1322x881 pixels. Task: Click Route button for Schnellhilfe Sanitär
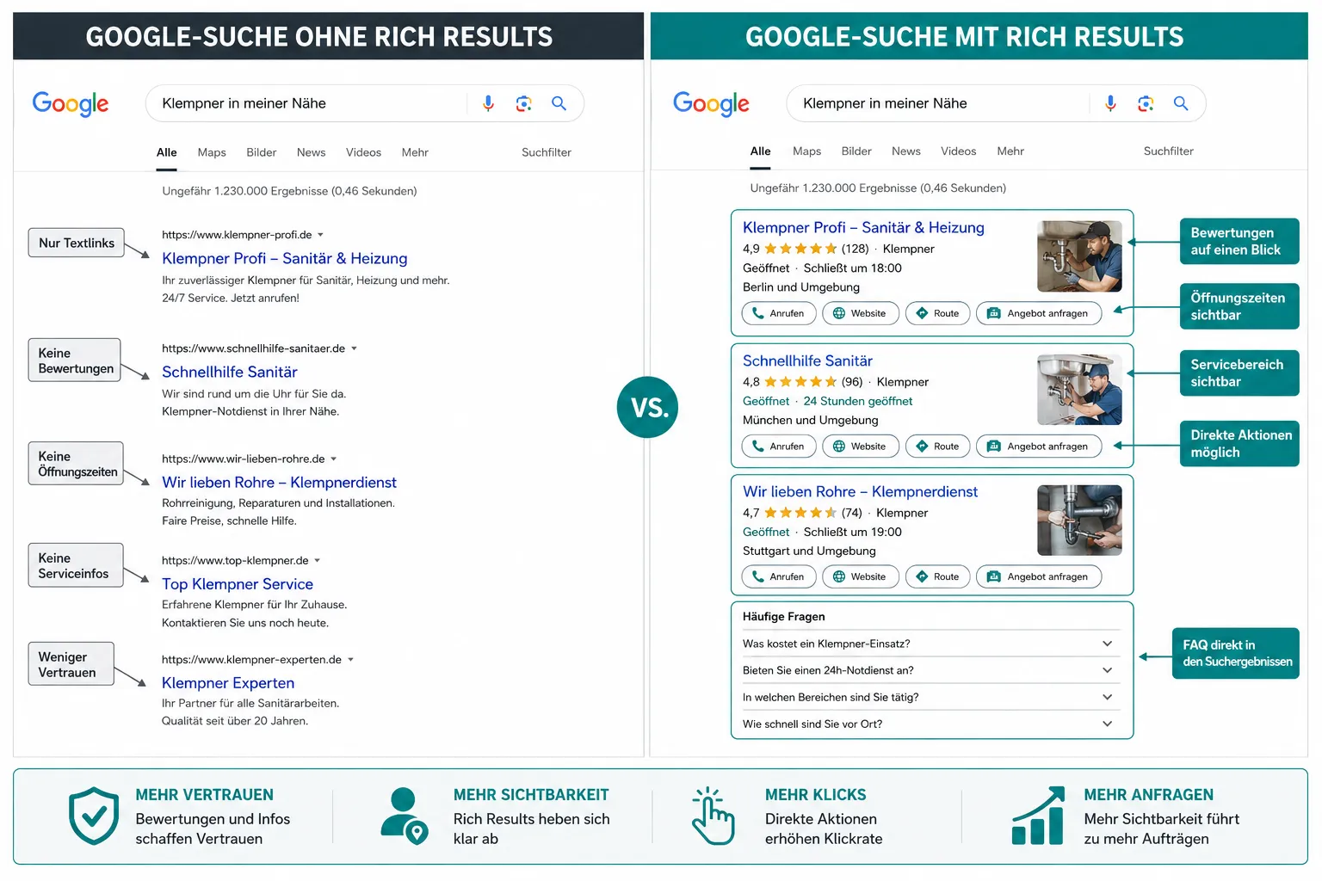[x=938, y=447]
